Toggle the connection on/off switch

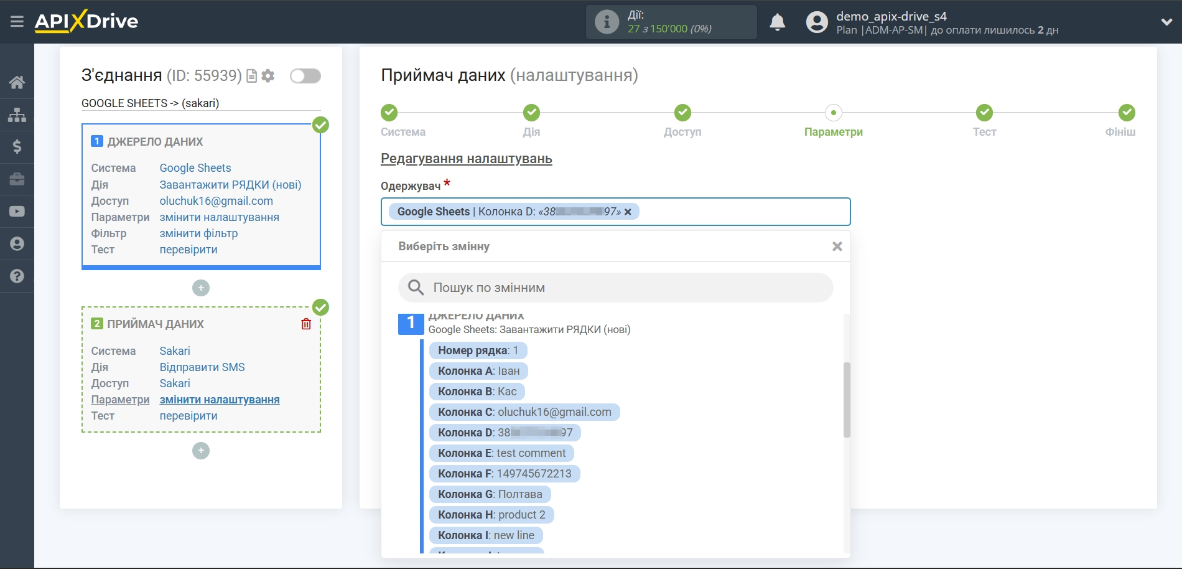point(305,76)
